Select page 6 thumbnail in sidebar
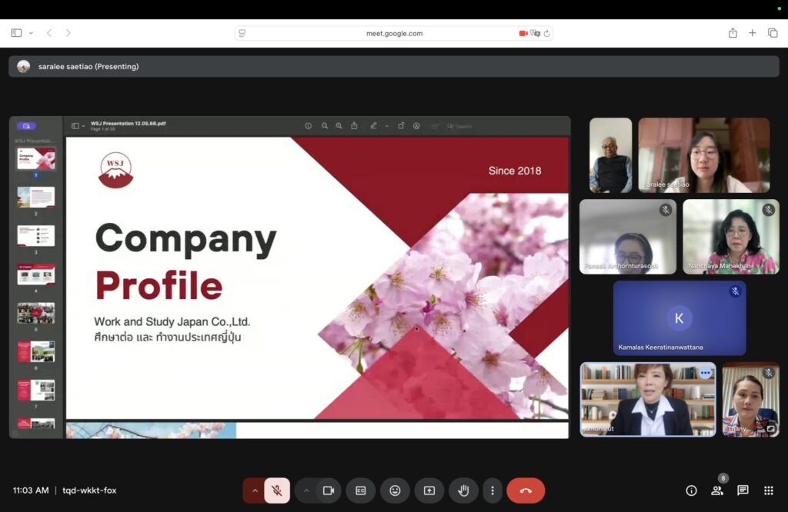 click(x=36, y=352)
